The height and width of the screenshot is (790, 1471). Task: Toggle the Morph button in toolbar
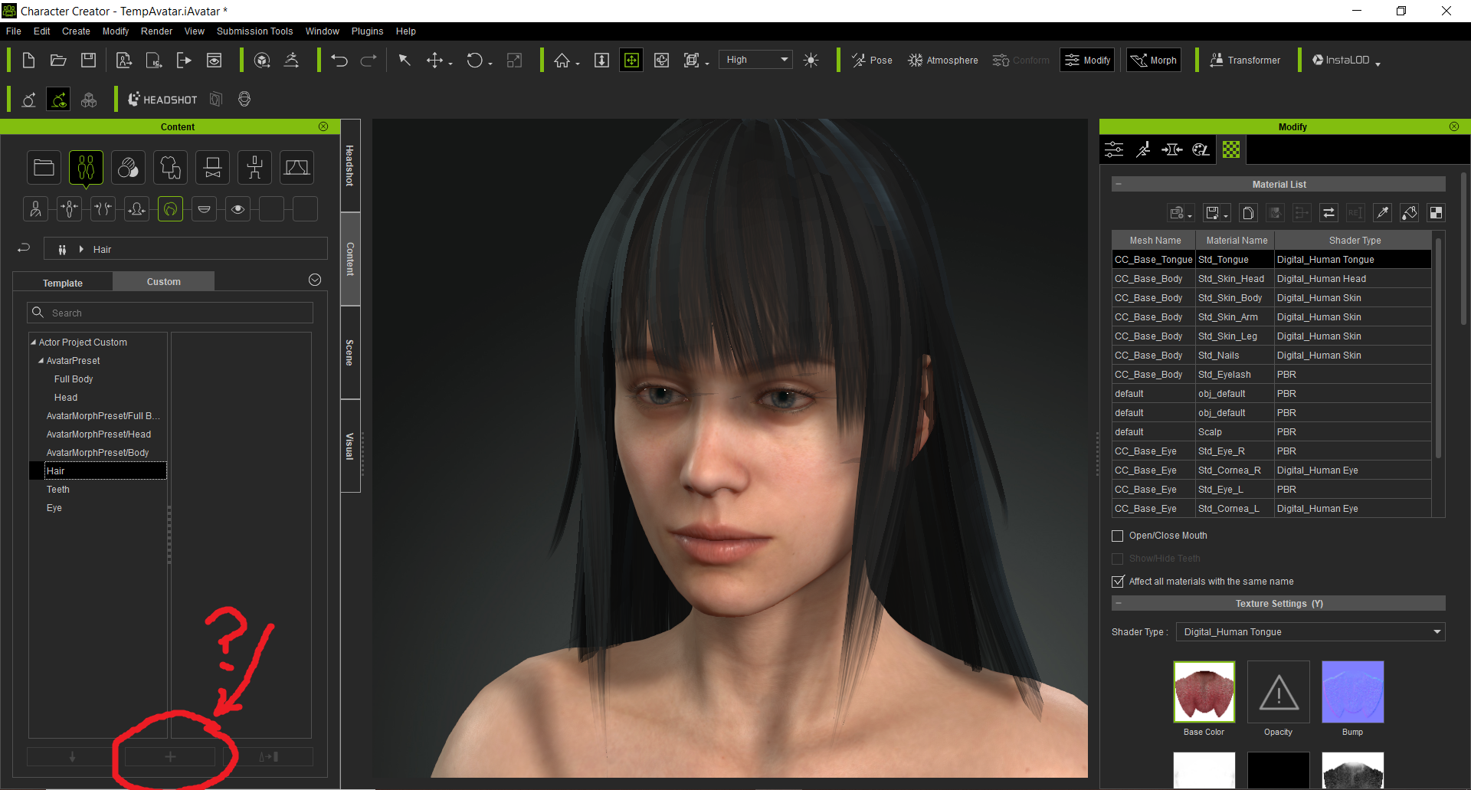1154,61
